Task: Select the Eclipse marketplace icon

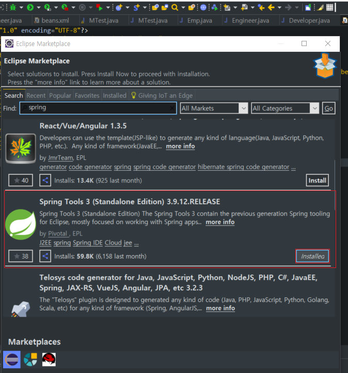Action: [x=12, y=360]
